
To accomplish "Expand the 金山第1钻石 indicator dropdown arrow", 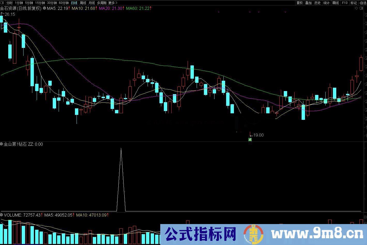I will click(2, 144).
